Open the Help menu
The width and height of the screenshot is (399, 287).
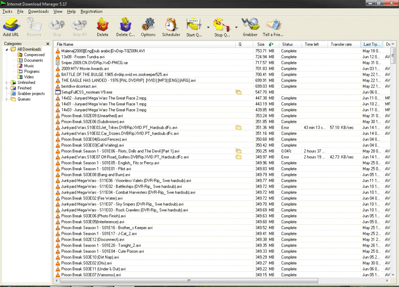tap(71, 11)
